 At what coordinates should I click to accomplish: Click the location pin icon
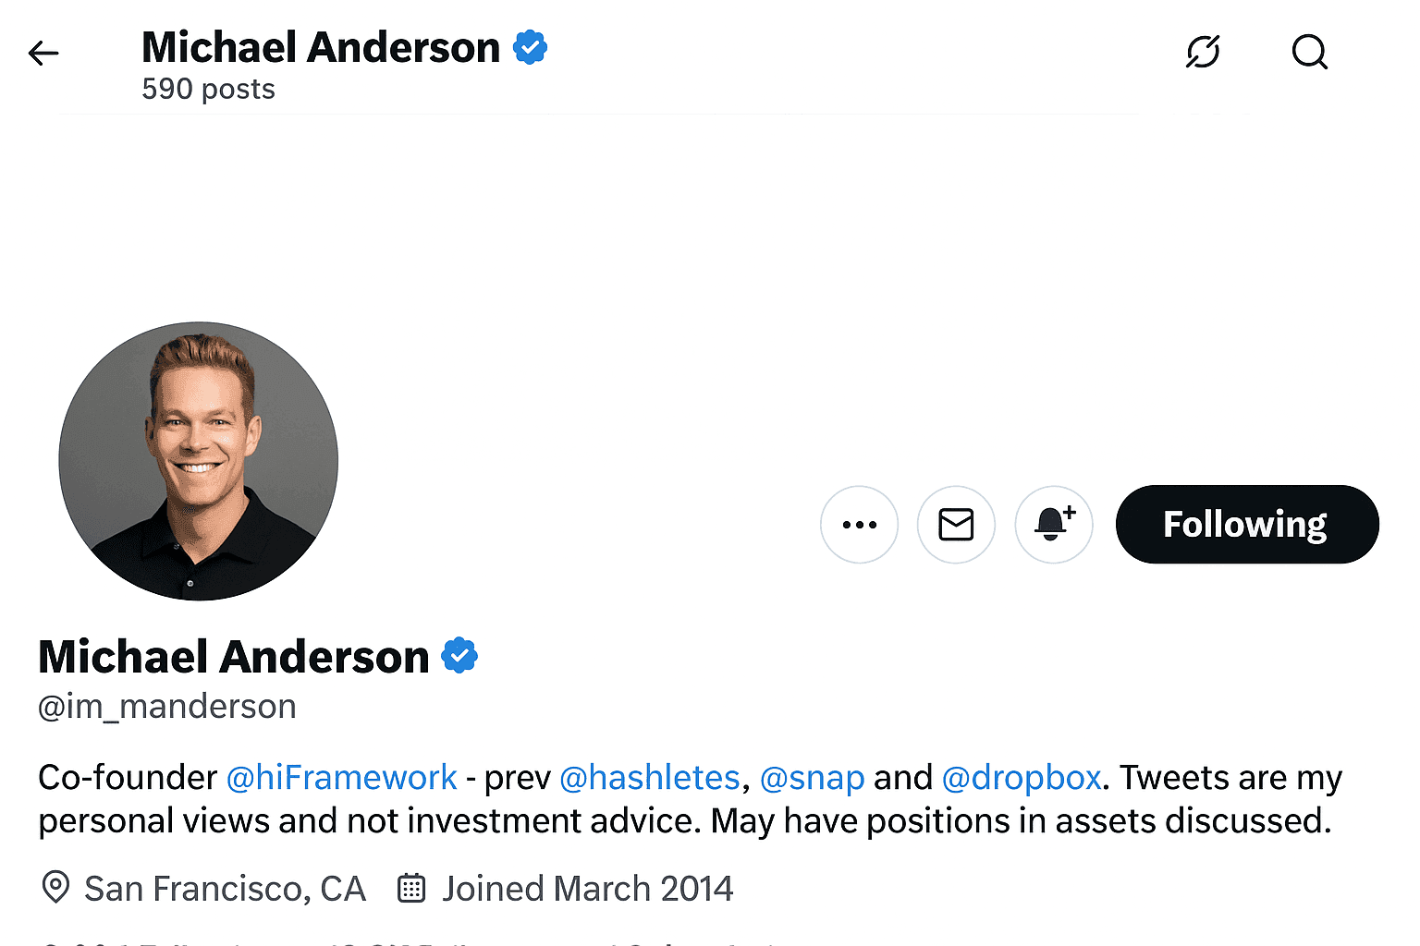pyautogui.click(x=55, y=888)
